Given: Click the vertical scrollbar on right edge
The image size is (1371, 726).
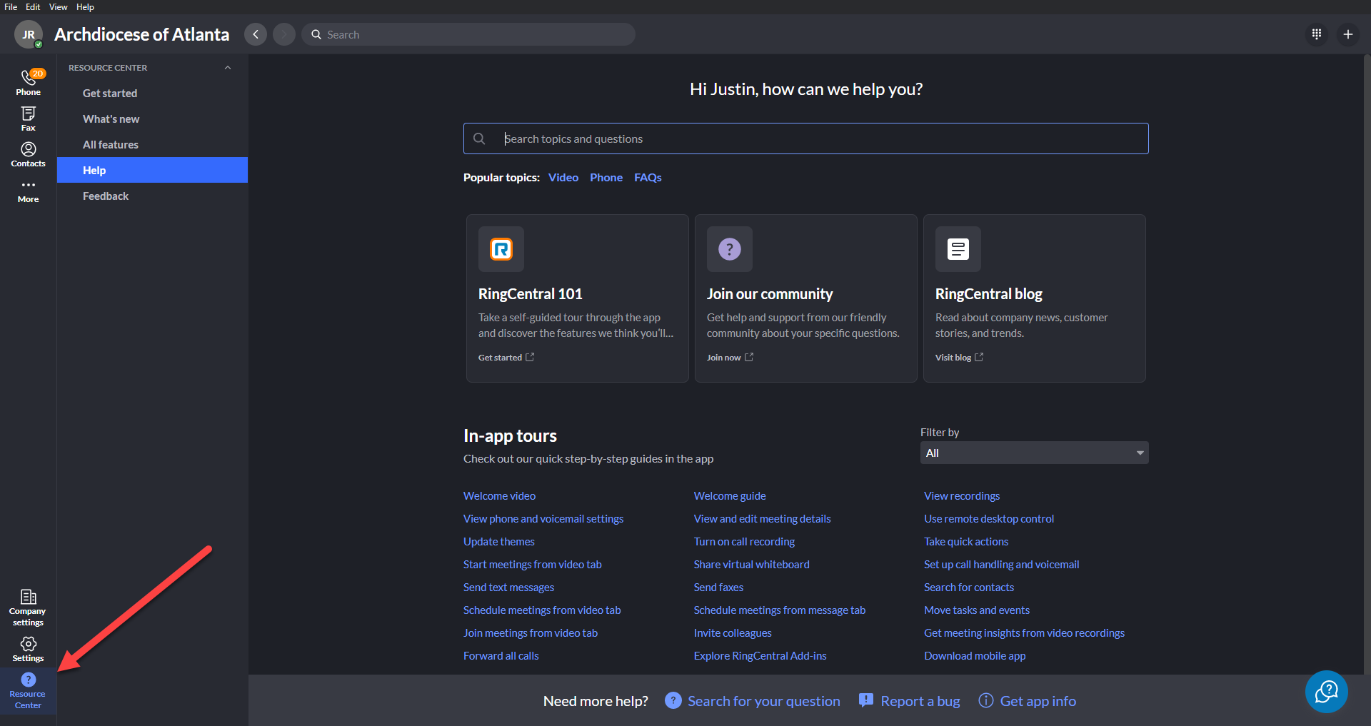Looking at the screenshot, I should pos(1367,364).
